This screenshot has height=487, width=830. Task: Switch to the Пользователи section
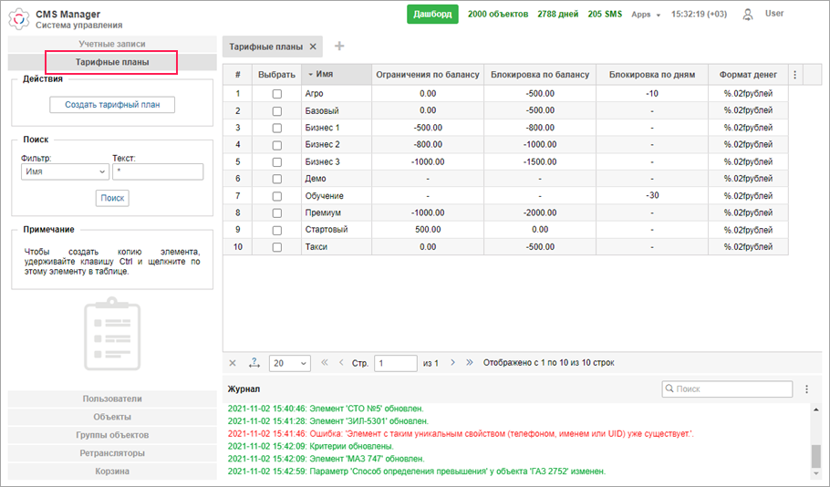[112, 399]
